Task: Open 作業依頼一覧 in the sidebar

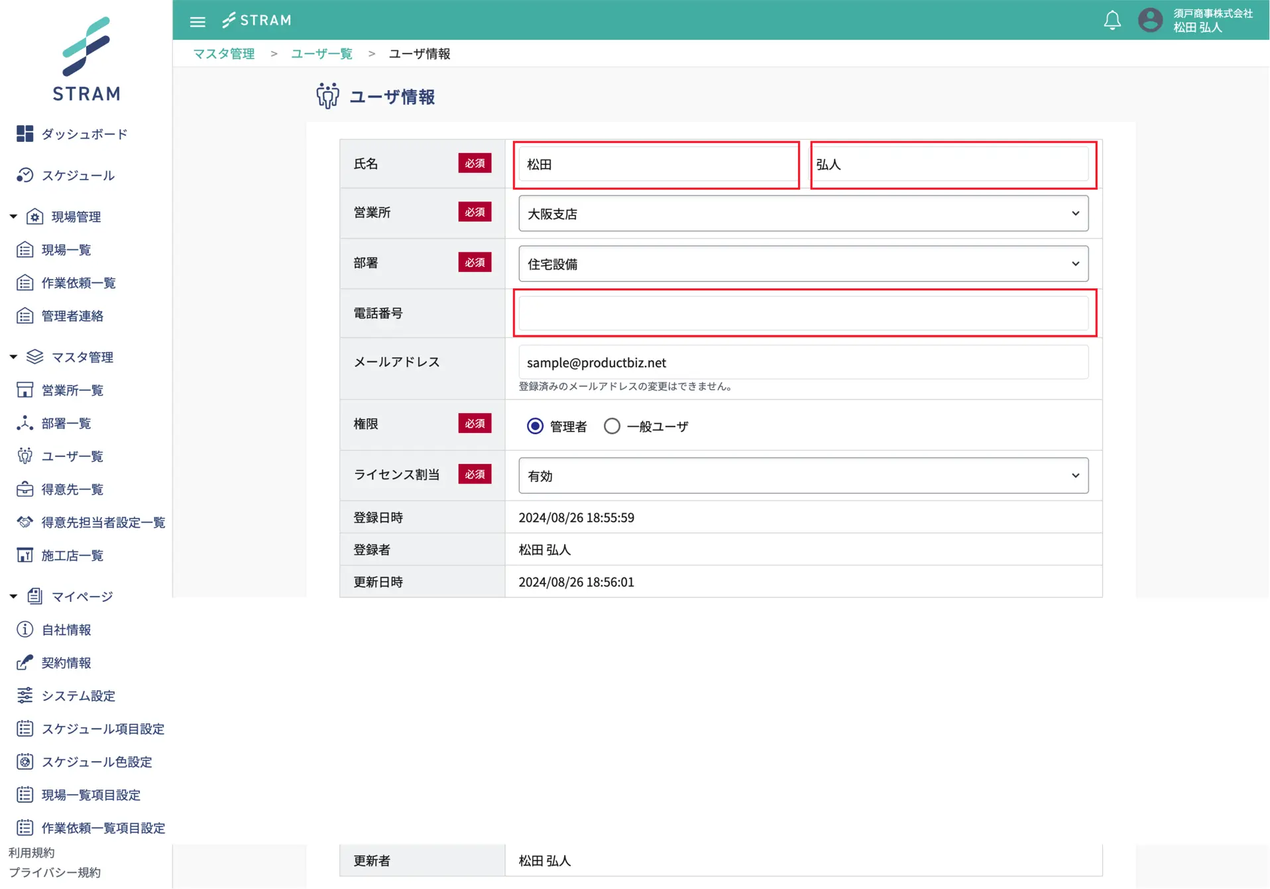Action: point(78,283)
